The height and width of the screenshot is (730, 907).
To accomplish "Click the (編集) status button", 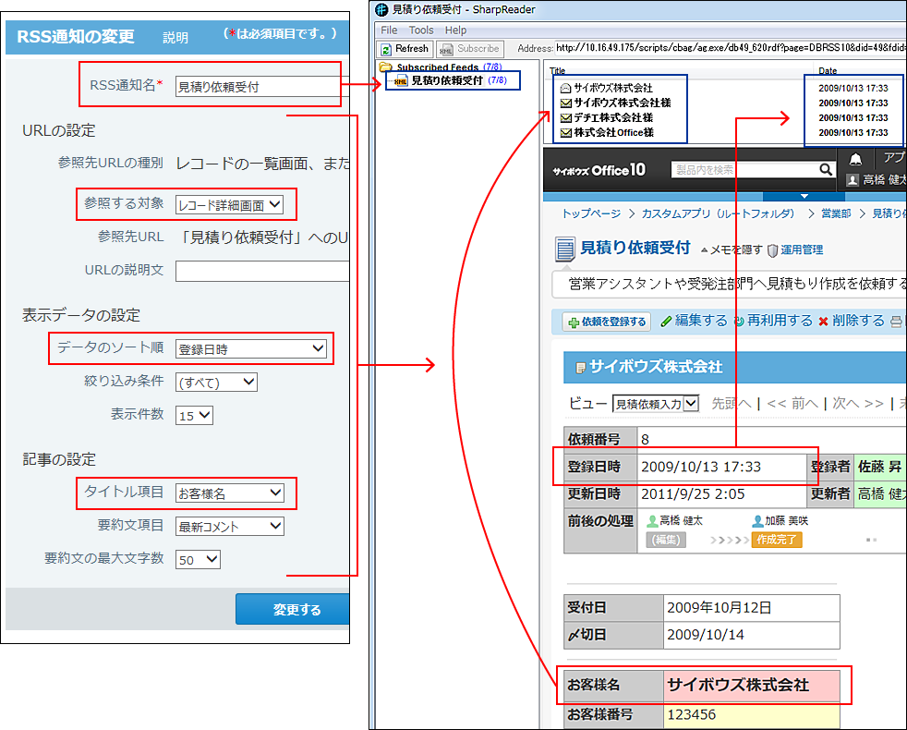I will coord(666,541).
